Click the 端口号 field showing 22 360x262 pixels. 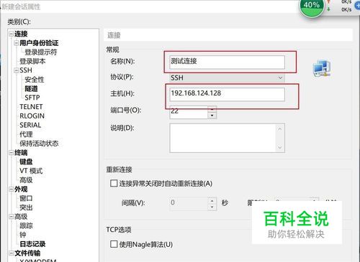[189, 112]
